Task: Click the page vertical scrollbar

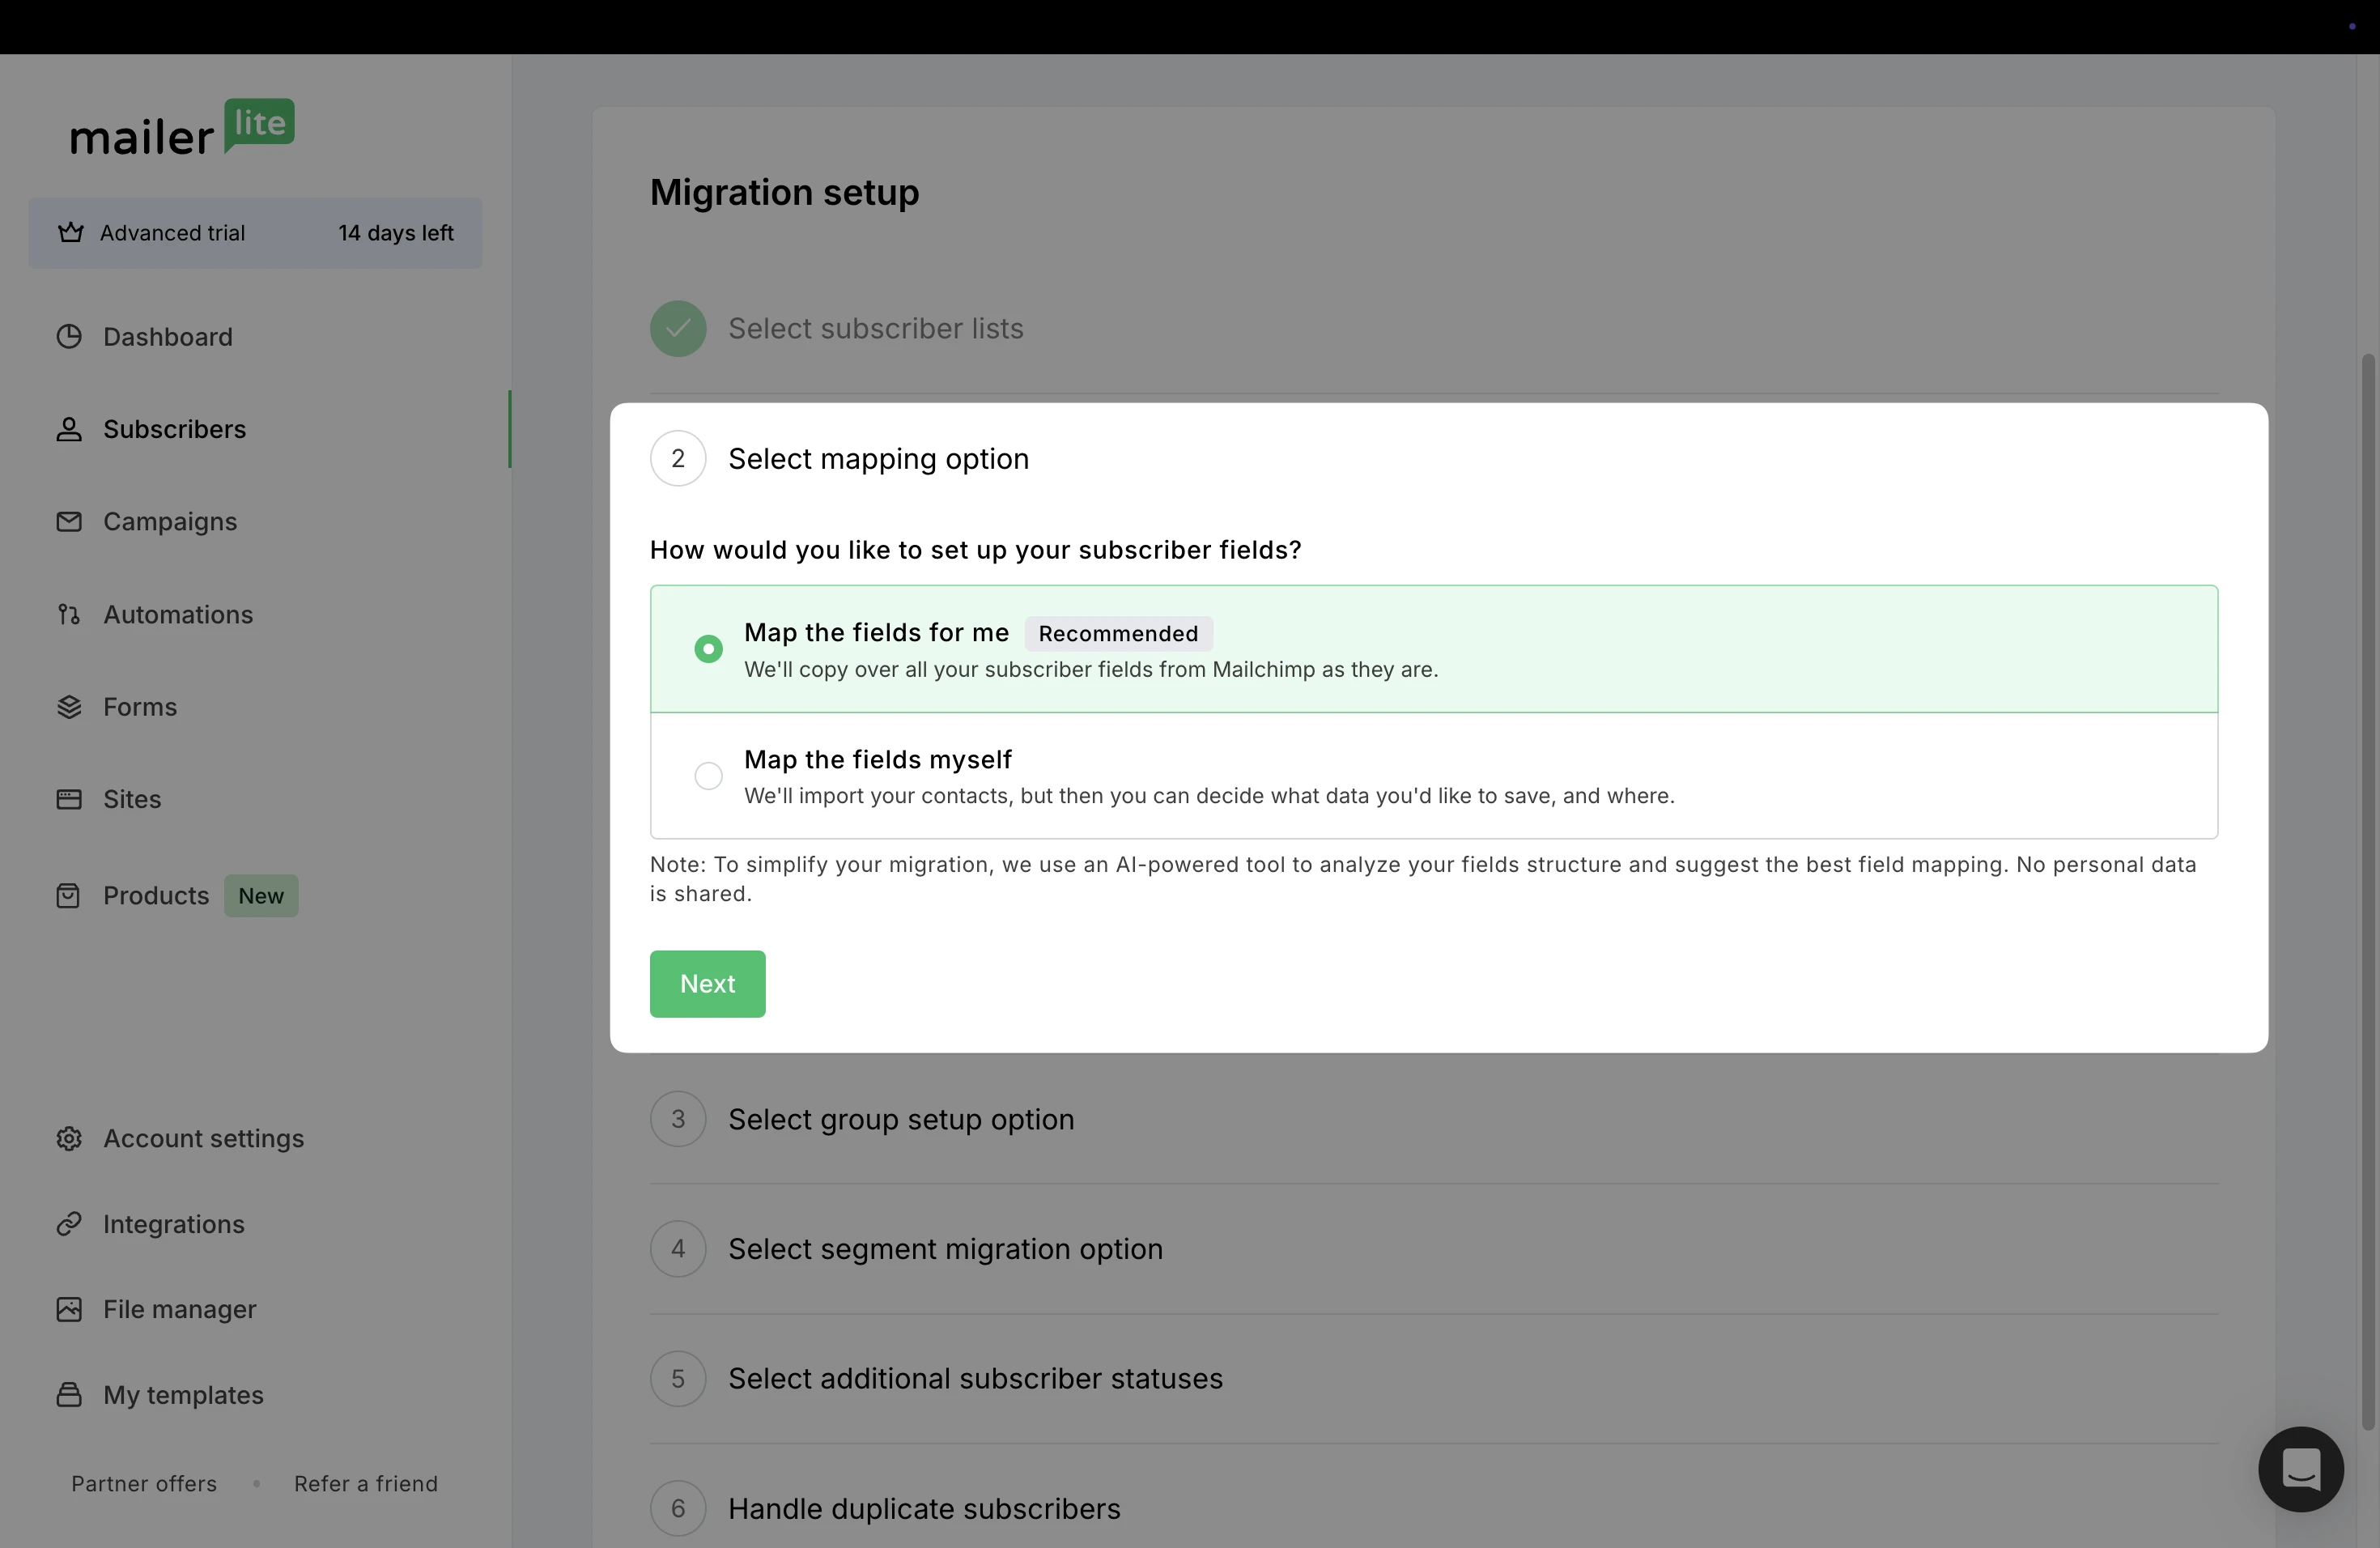Action: click(x=2367, y=890)
